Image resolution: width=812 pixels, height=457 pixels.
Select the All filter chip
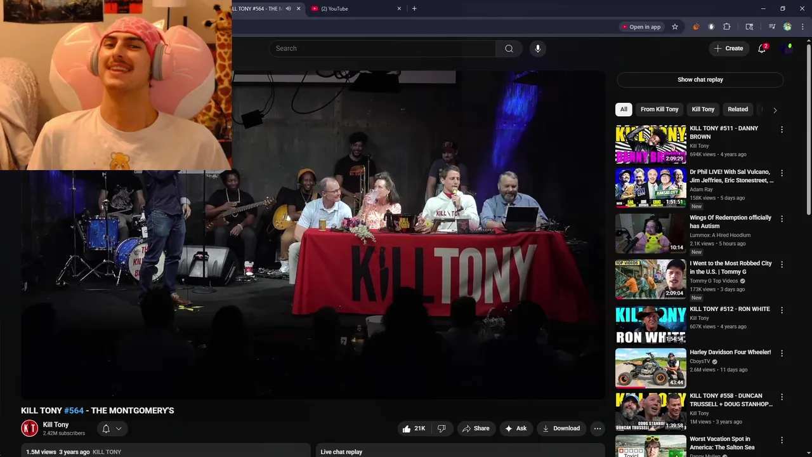(x=624, y=109)
